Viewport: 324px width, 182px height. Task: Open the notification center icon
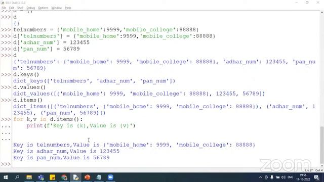[x=316, y=177]
